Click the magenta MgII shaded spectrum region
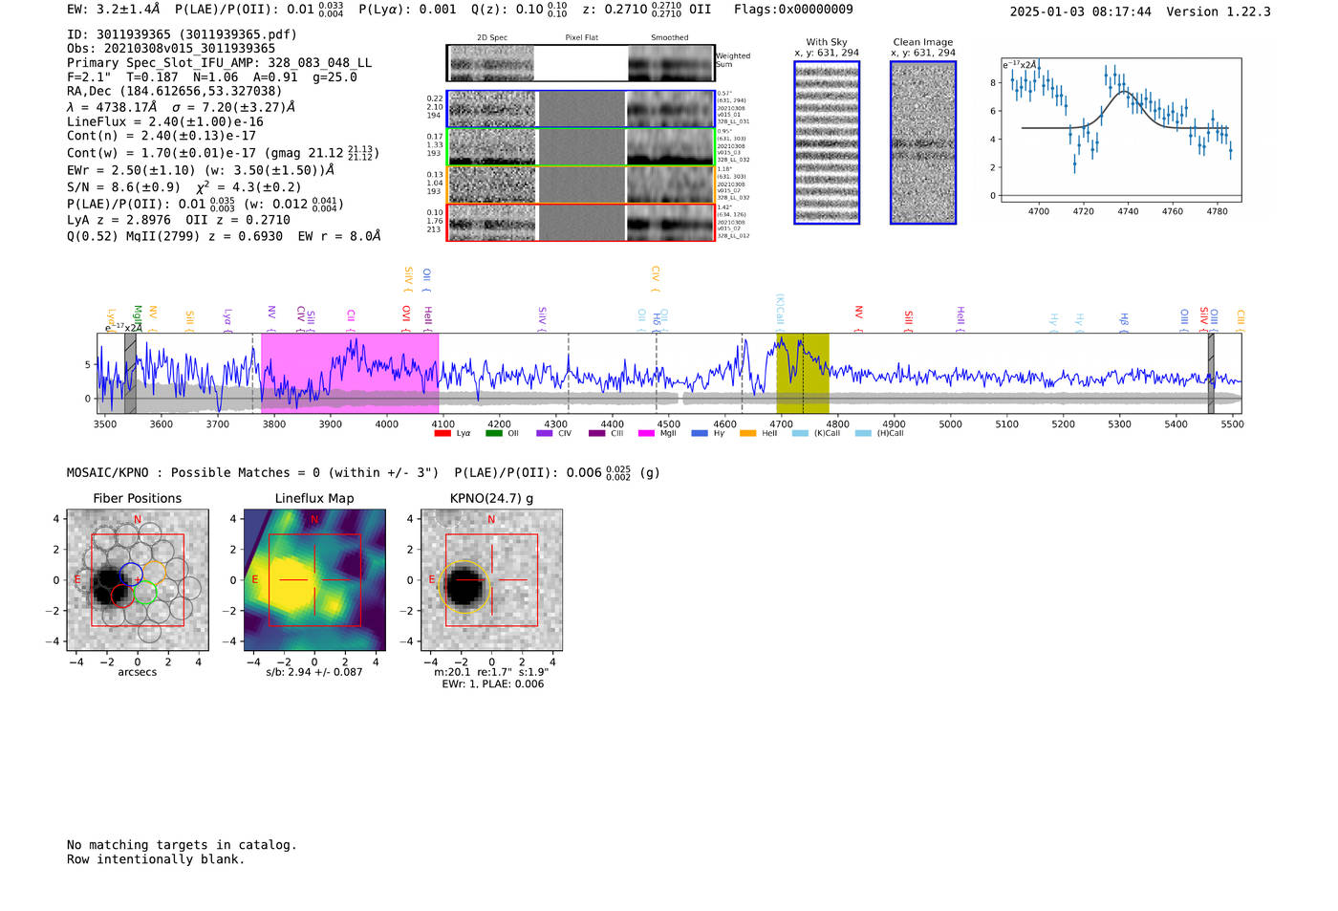Screen dimensions: 1338x911 (x=350, y=373)
